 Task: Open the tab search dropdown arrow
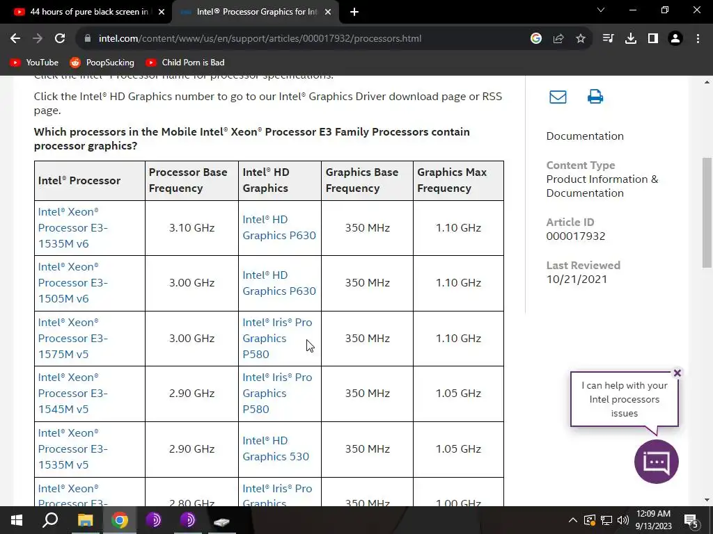click(x=601, y=10)
